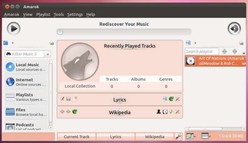Show Wikipedia album page icon

(x=165, y=112)
